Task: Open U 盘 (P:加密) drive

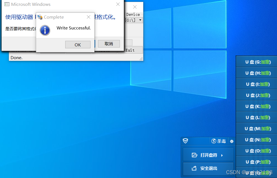Action: click(256, 162)
